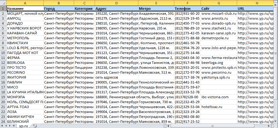Select column A header

point(25,3)
